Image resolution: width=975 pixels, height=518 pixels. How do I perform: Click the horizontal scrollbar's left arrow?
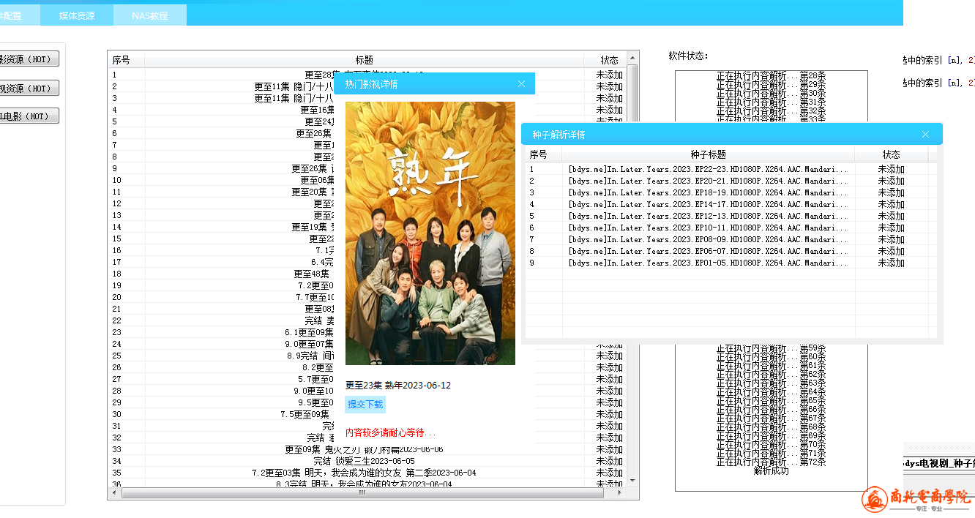click(114, 493)
